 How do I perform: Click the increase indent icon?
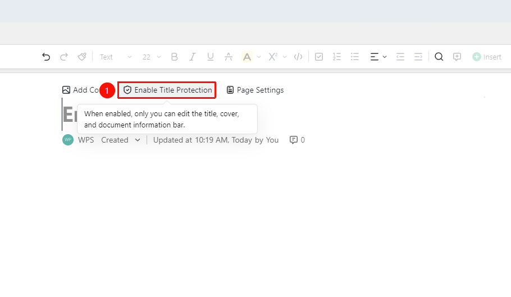tap(418, 57)
